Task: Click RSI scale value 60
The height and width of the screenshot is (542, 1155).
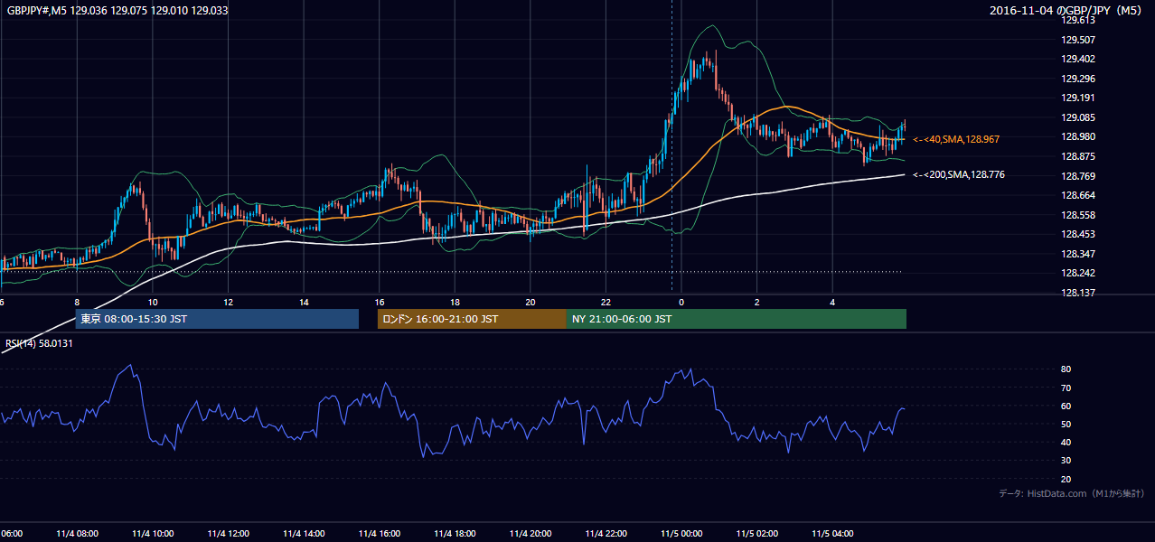Action: pos(1066,406)
